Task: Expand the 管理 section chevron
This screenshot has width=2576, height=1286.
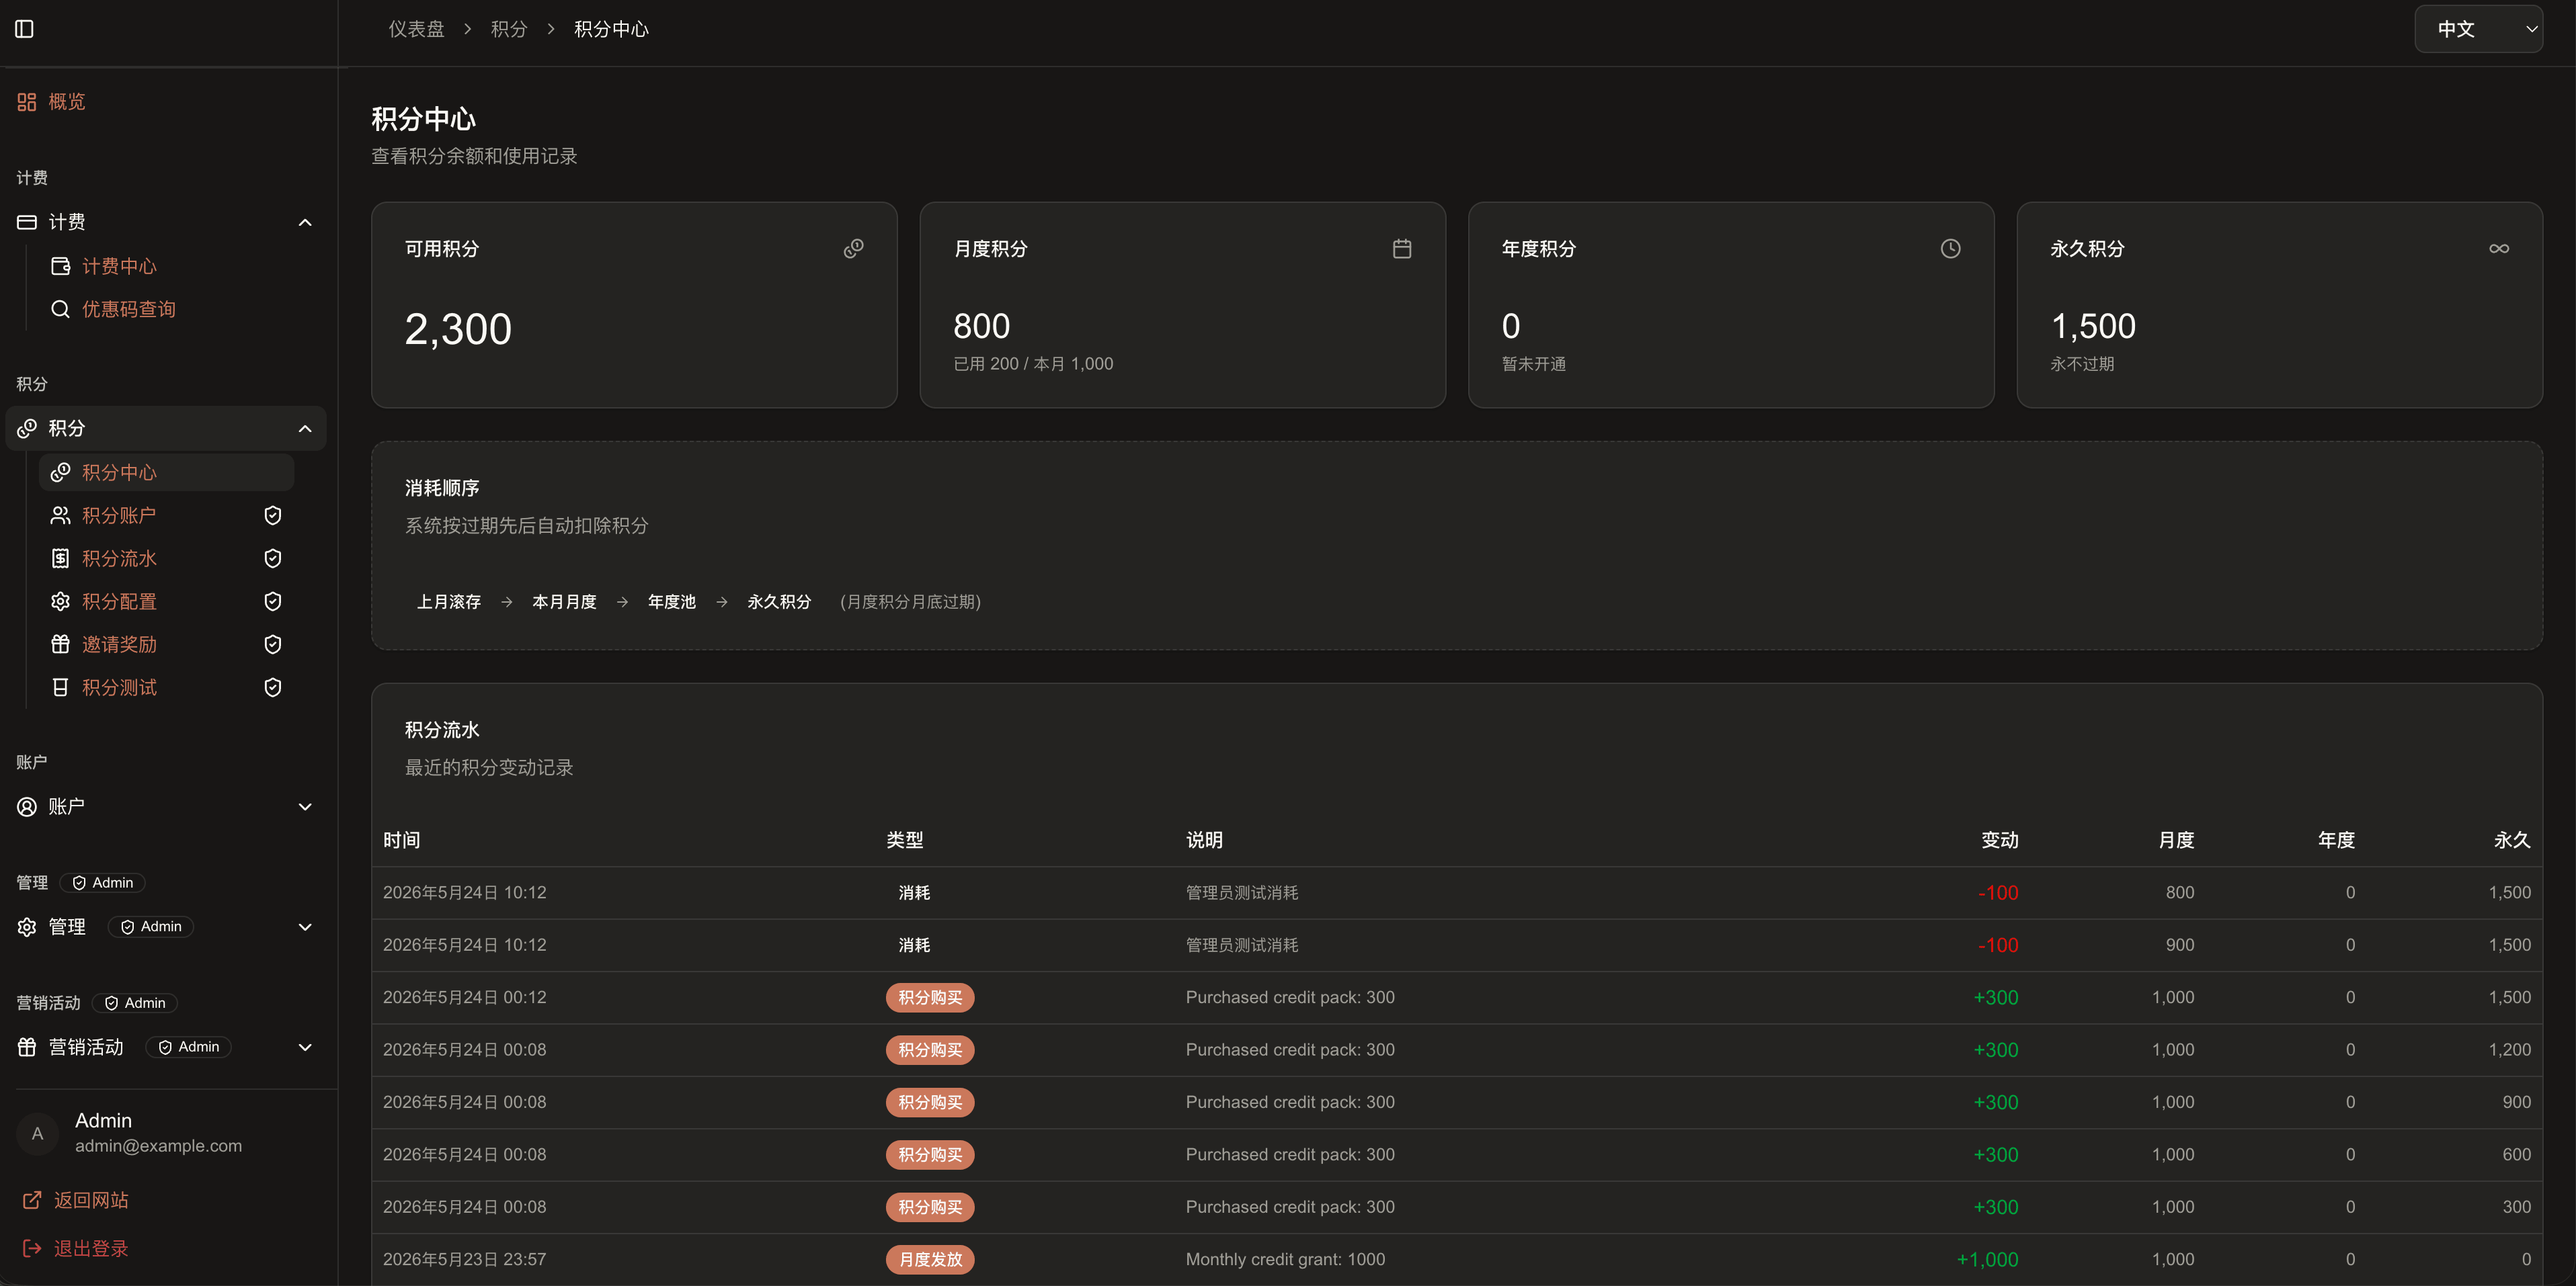Action: (305, 927)
